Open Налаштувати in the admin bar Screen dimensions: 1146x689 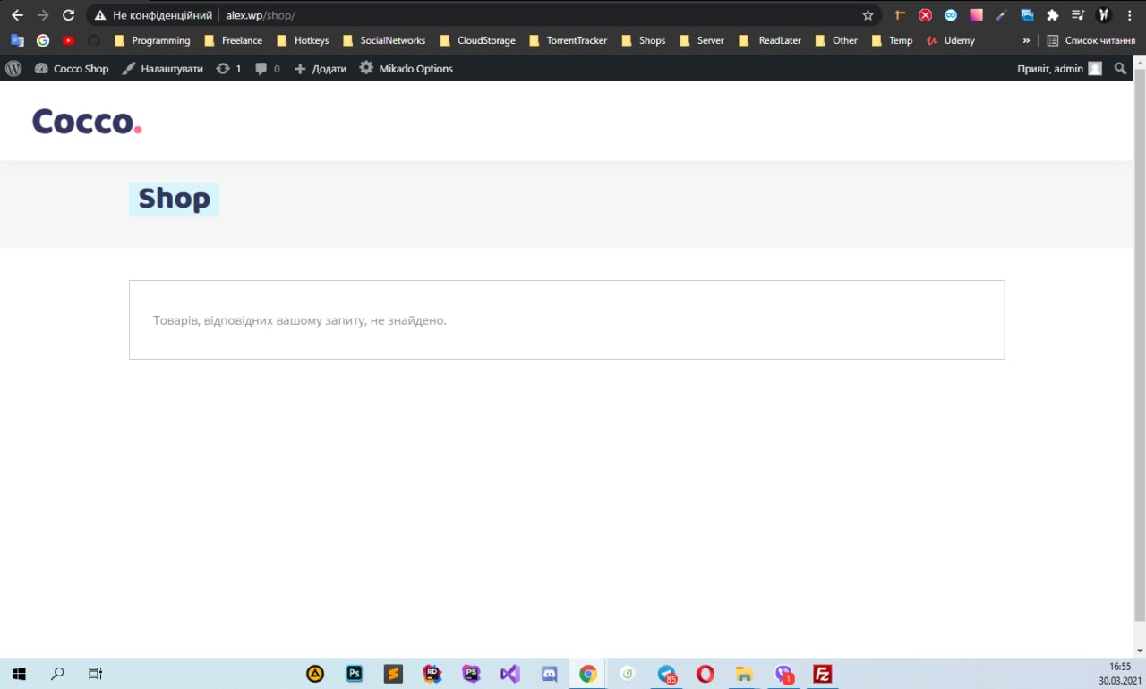pos(163,68)
